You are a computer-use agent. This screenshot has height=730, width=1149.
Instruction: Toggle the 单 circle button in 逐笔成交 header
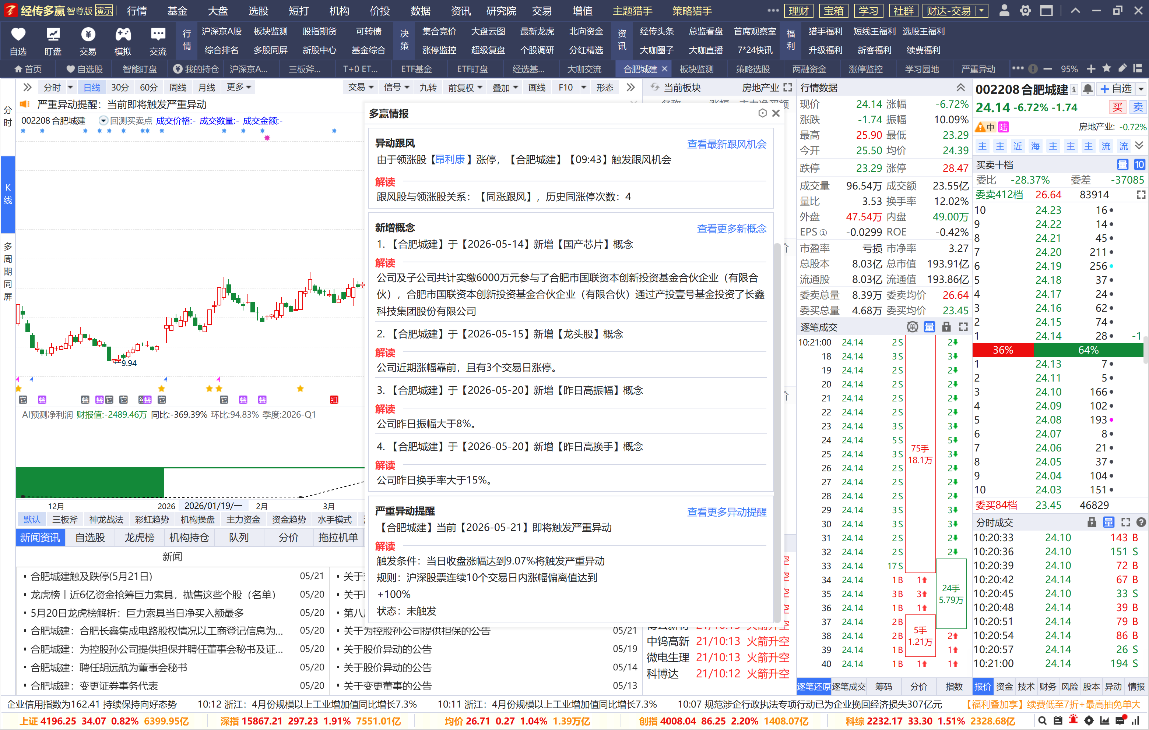(x=912, y=327)
